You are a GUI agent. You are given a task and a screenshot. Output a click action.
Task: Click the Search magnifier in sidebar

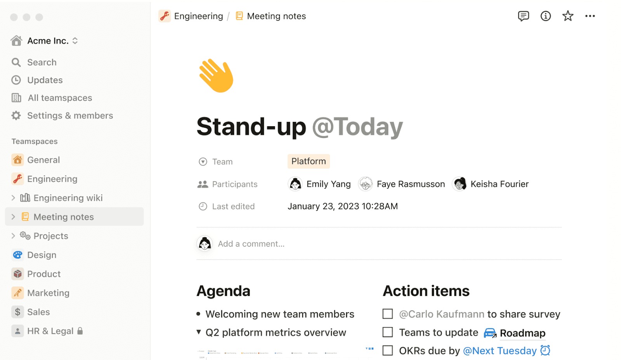click(16, 62)
